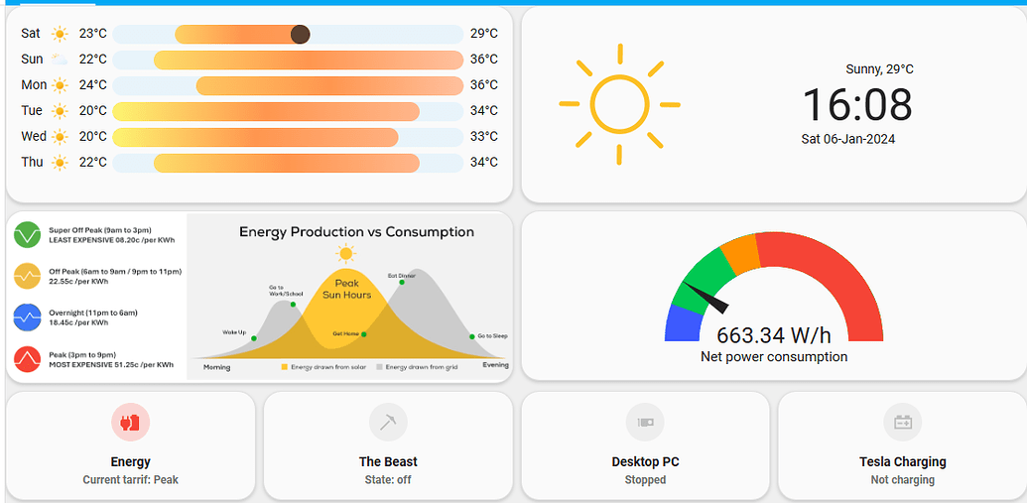Open the Tesla Charging card label
Image resolution: width=1027 pixels, height=503 pixels.
(x=903, y=461)
